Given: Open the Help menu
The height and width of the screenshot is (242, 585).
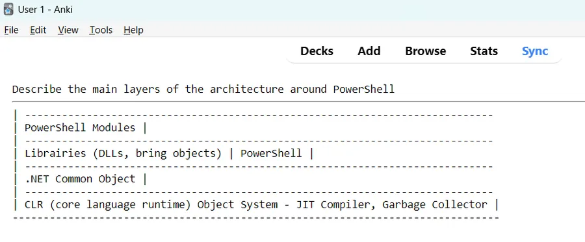Looking at the screenshot, I should [133, 30].
